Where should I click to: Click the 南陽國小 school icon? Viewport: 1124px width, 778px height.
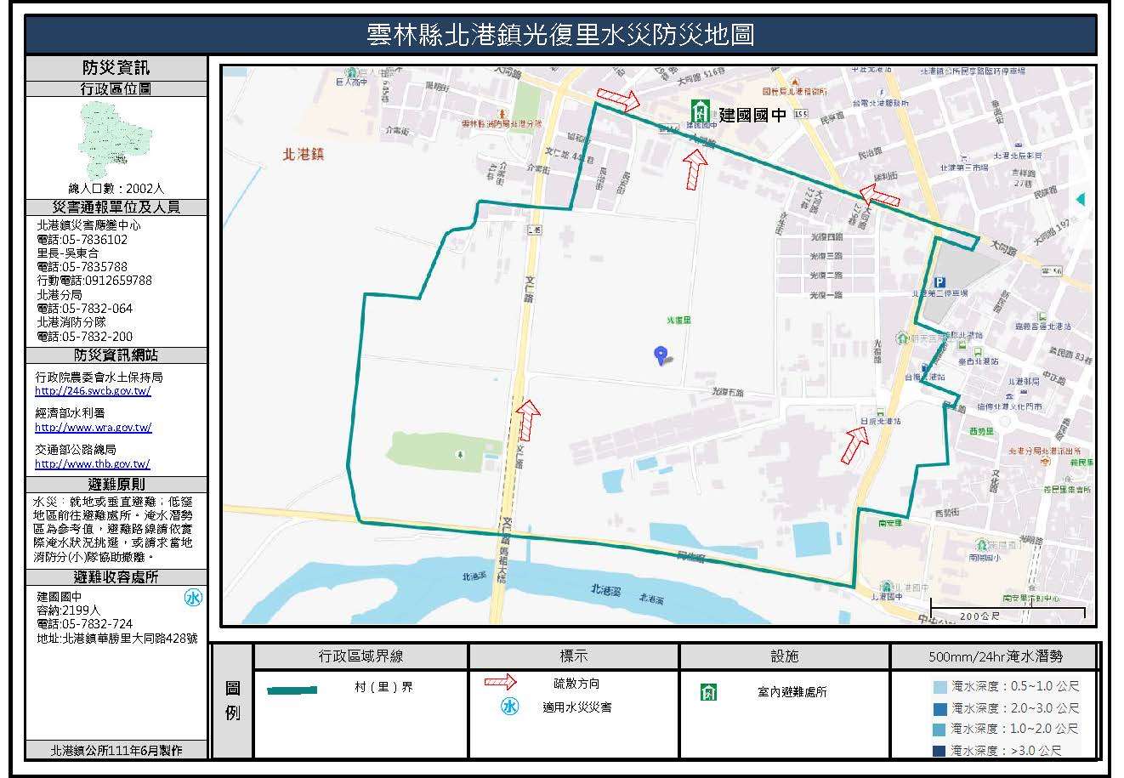coord(980,547)
